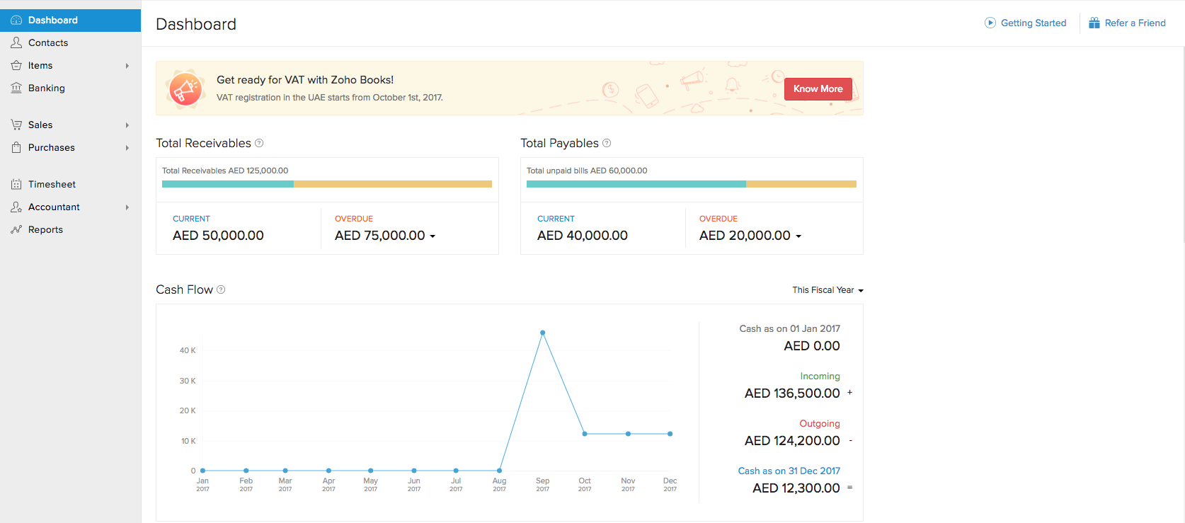Click the current receivables AED 50,000.00 amount

tap(218, 236)
